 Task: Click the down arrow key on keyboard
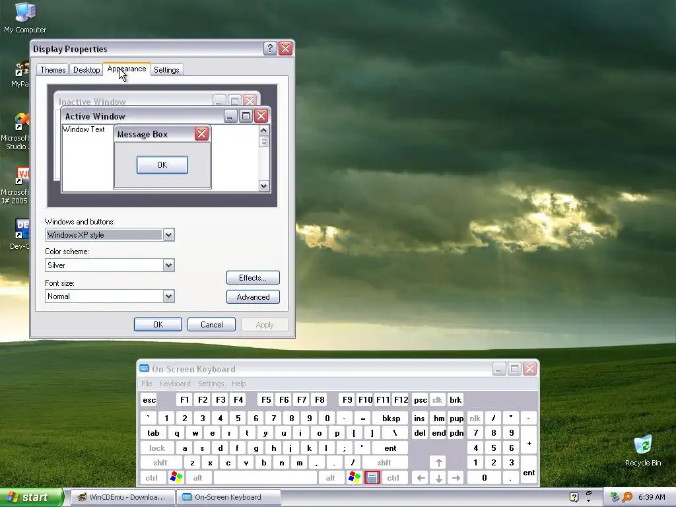tap(438, 478)
